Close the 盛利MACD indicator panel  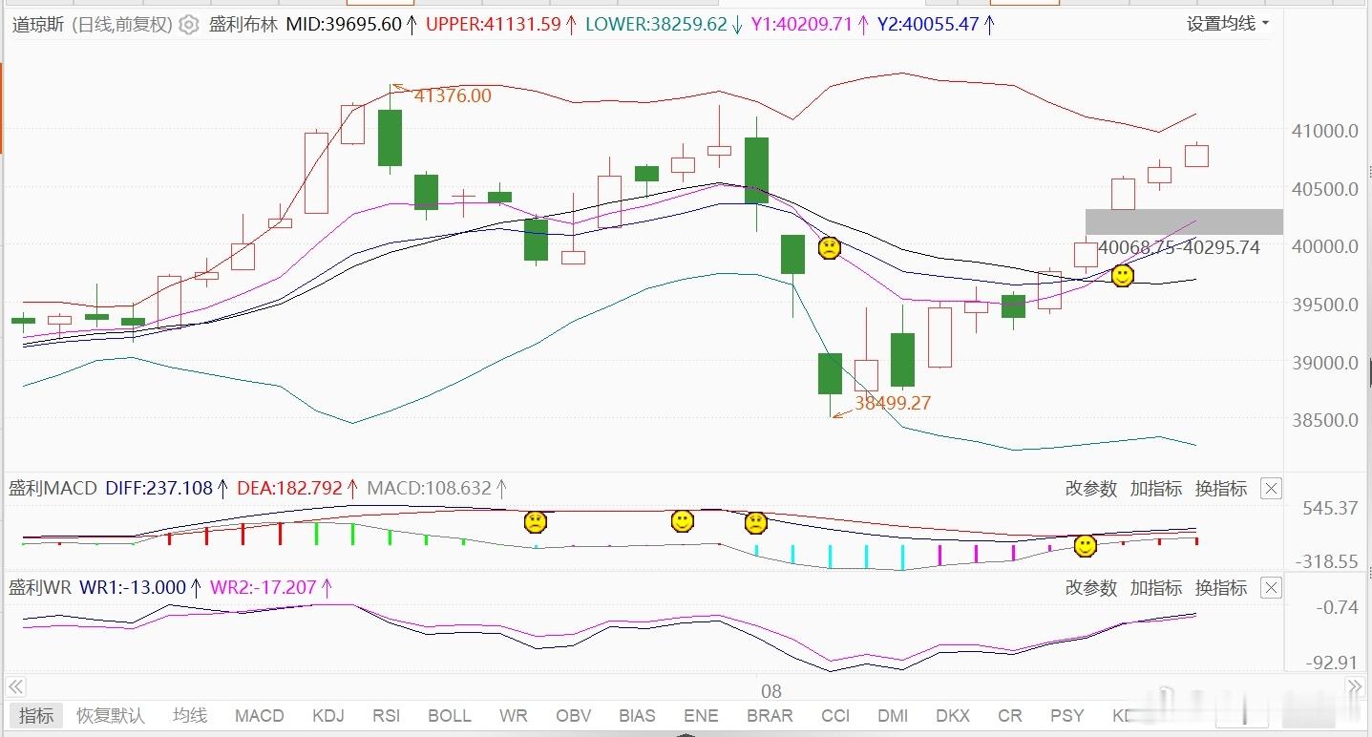tap(1271, 489)
